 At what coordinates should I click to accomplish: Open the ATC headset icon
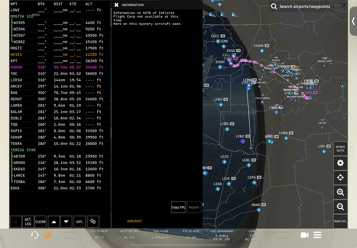point(34,235)
